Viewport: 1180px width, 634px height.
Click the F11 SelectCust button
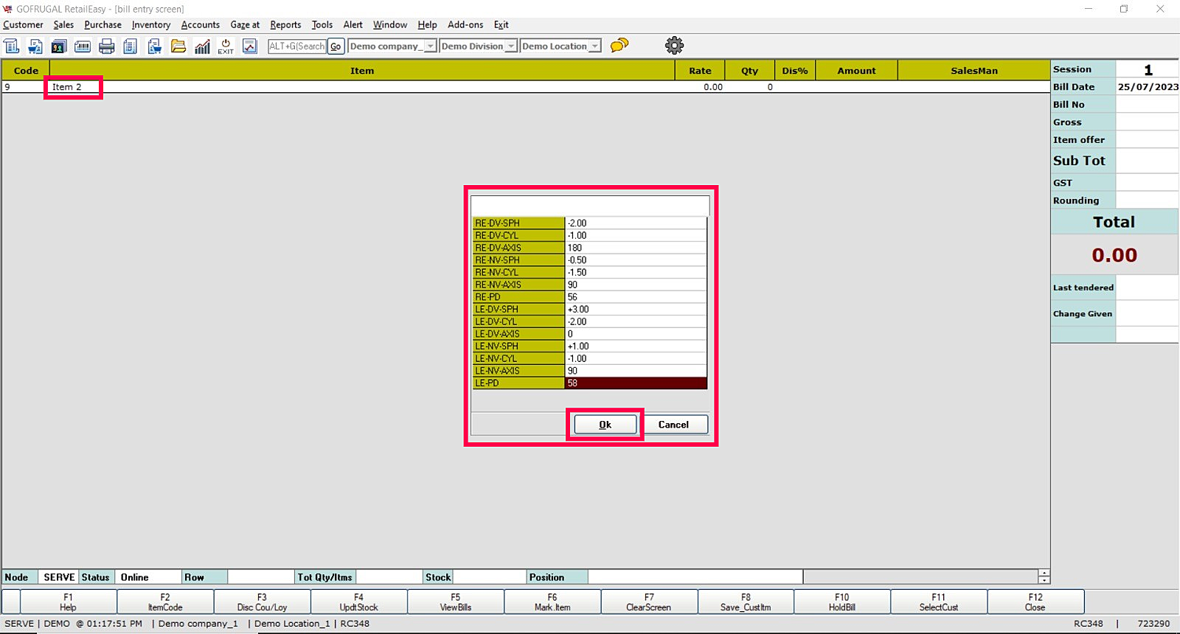939,602
